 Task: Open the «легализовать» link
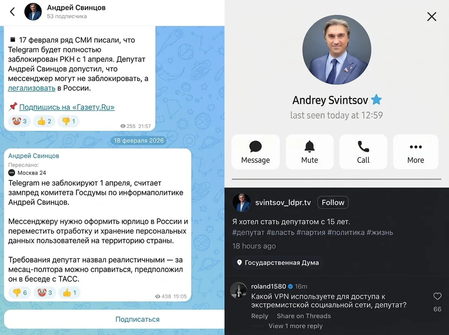click(x=32, y=88)
